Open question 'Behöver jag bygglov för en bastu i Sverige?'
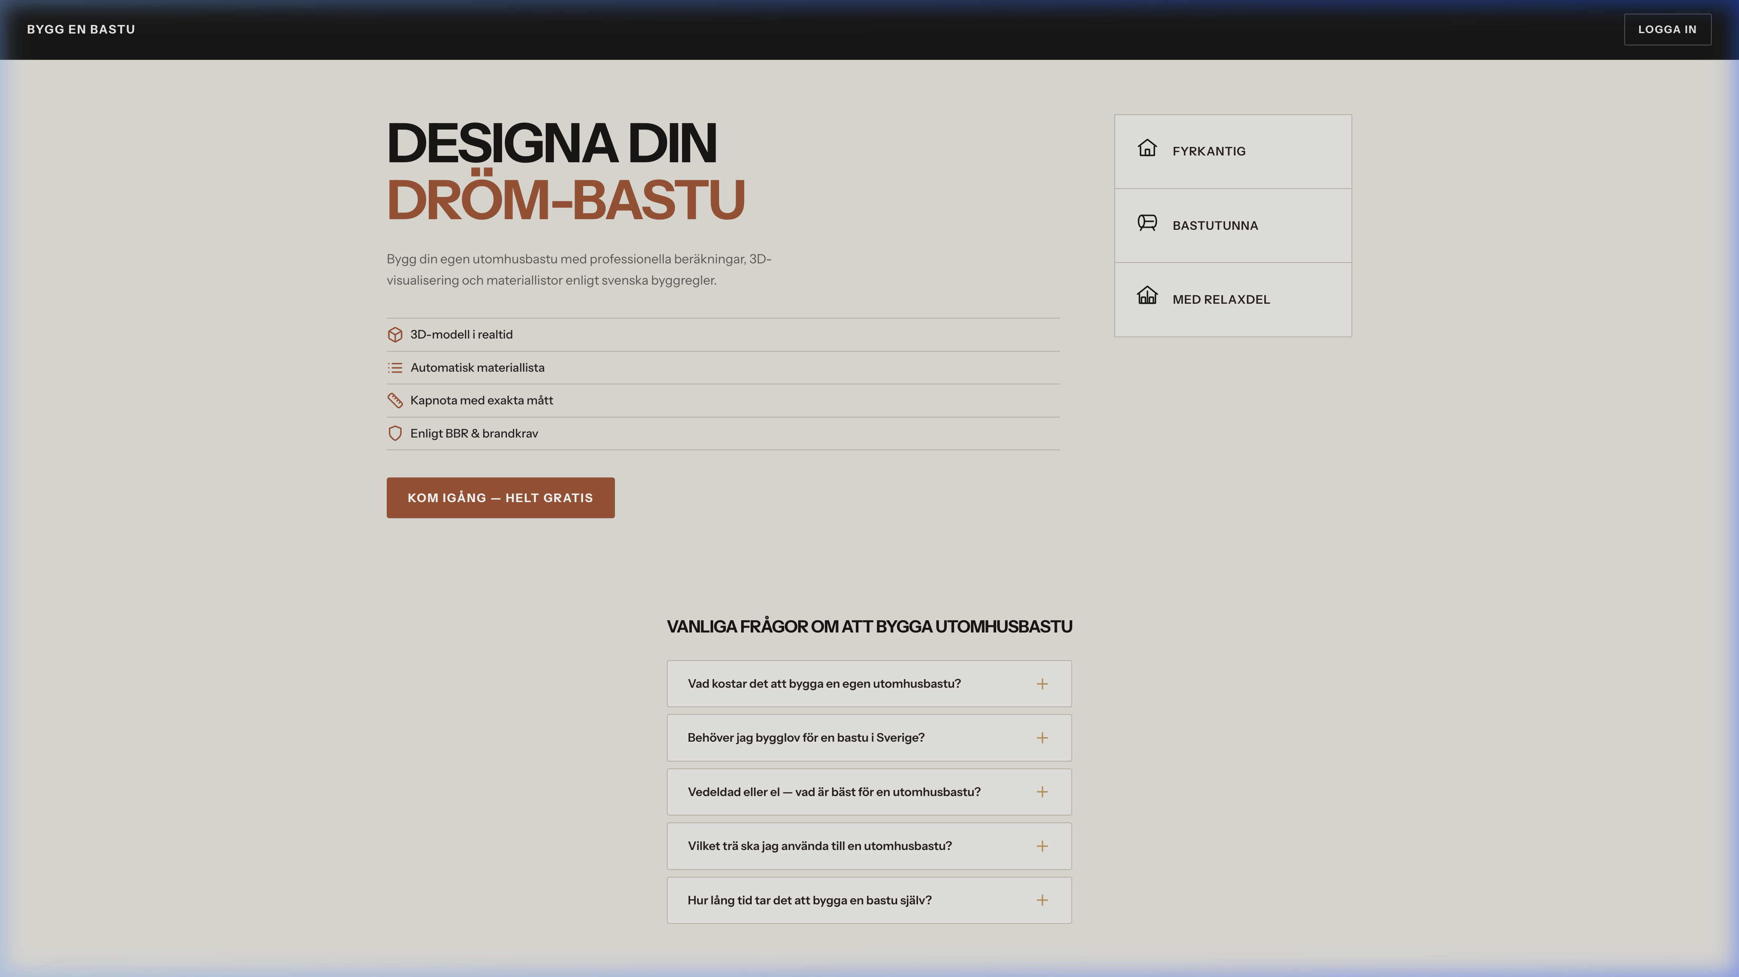The width and height of the screenshot is (1739, 977). [869, 738]
